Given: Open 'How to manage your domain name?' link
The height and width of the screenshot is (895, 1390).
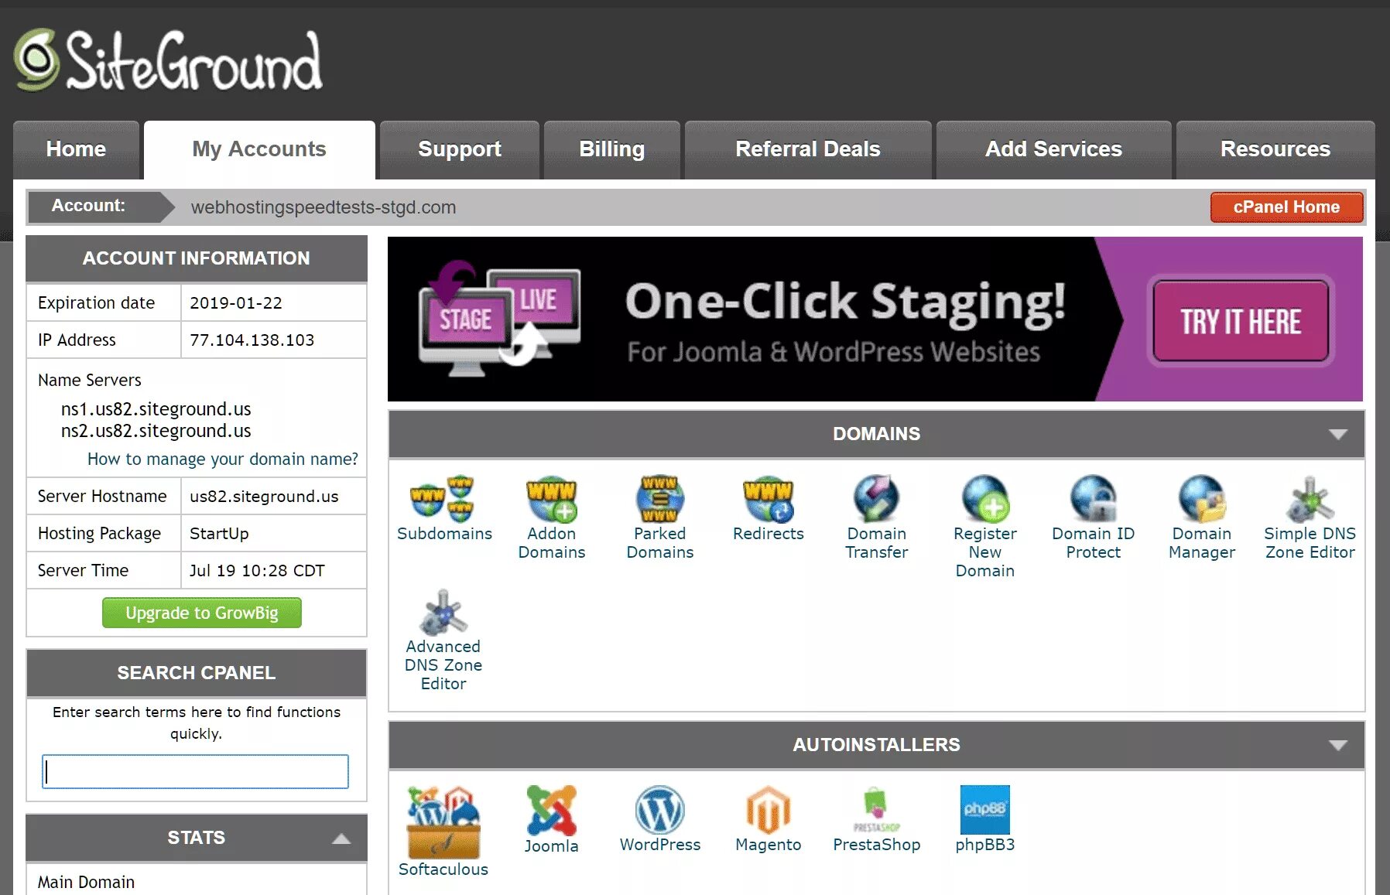Looking at the screenshot, I should click(223, 459).
